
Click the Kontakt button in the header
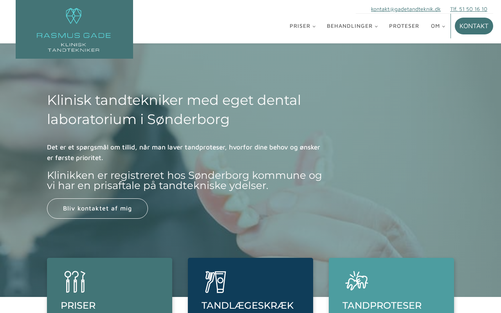point(474,26)
